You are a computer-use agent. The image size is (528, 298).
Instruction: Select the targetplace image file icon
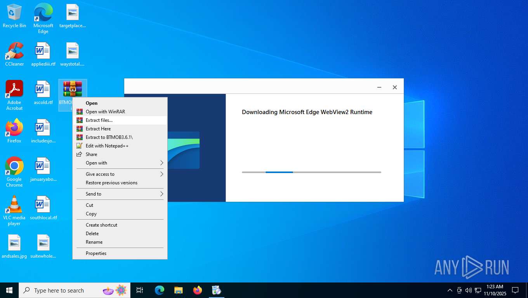click(73, 16)
